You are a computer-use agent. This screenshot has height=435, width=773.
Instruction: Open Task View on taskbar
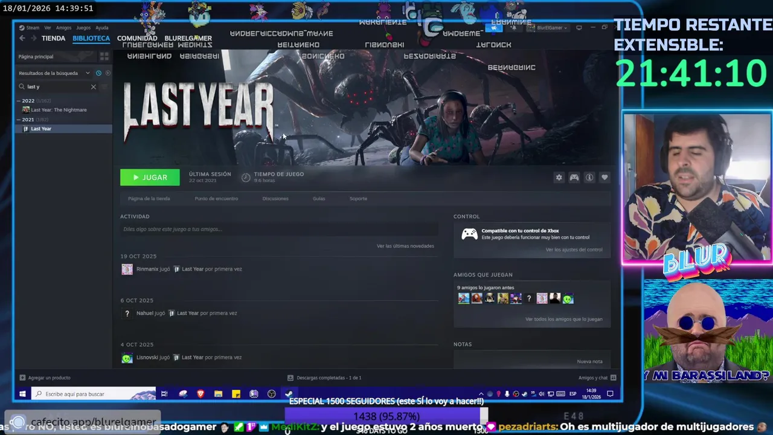[164, 394]
